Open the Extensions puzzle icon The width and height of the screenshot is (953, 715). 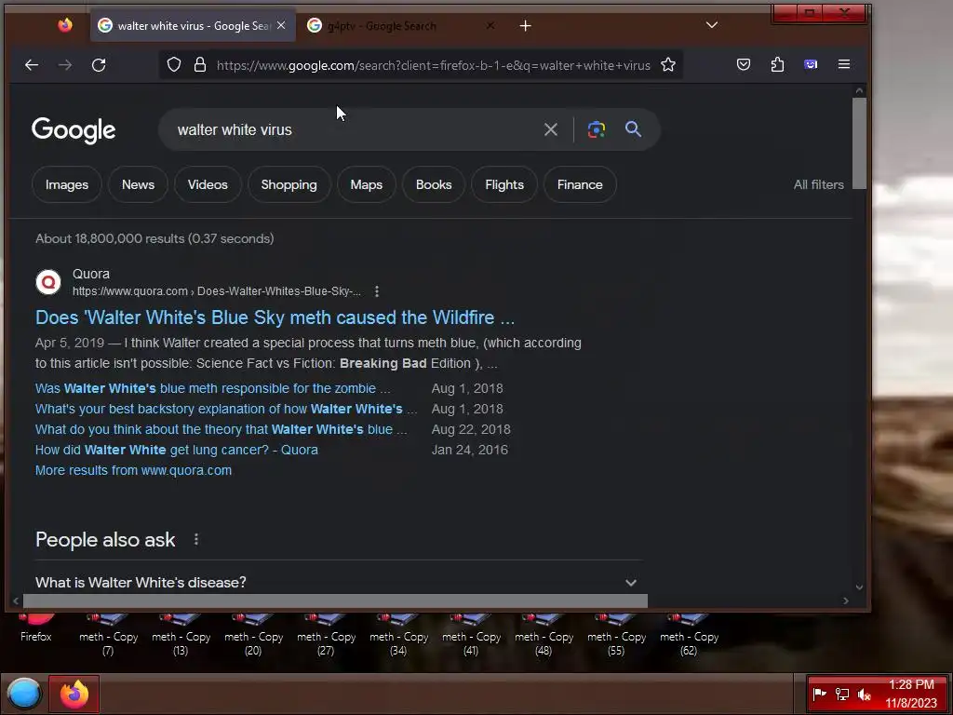point(777,64)
